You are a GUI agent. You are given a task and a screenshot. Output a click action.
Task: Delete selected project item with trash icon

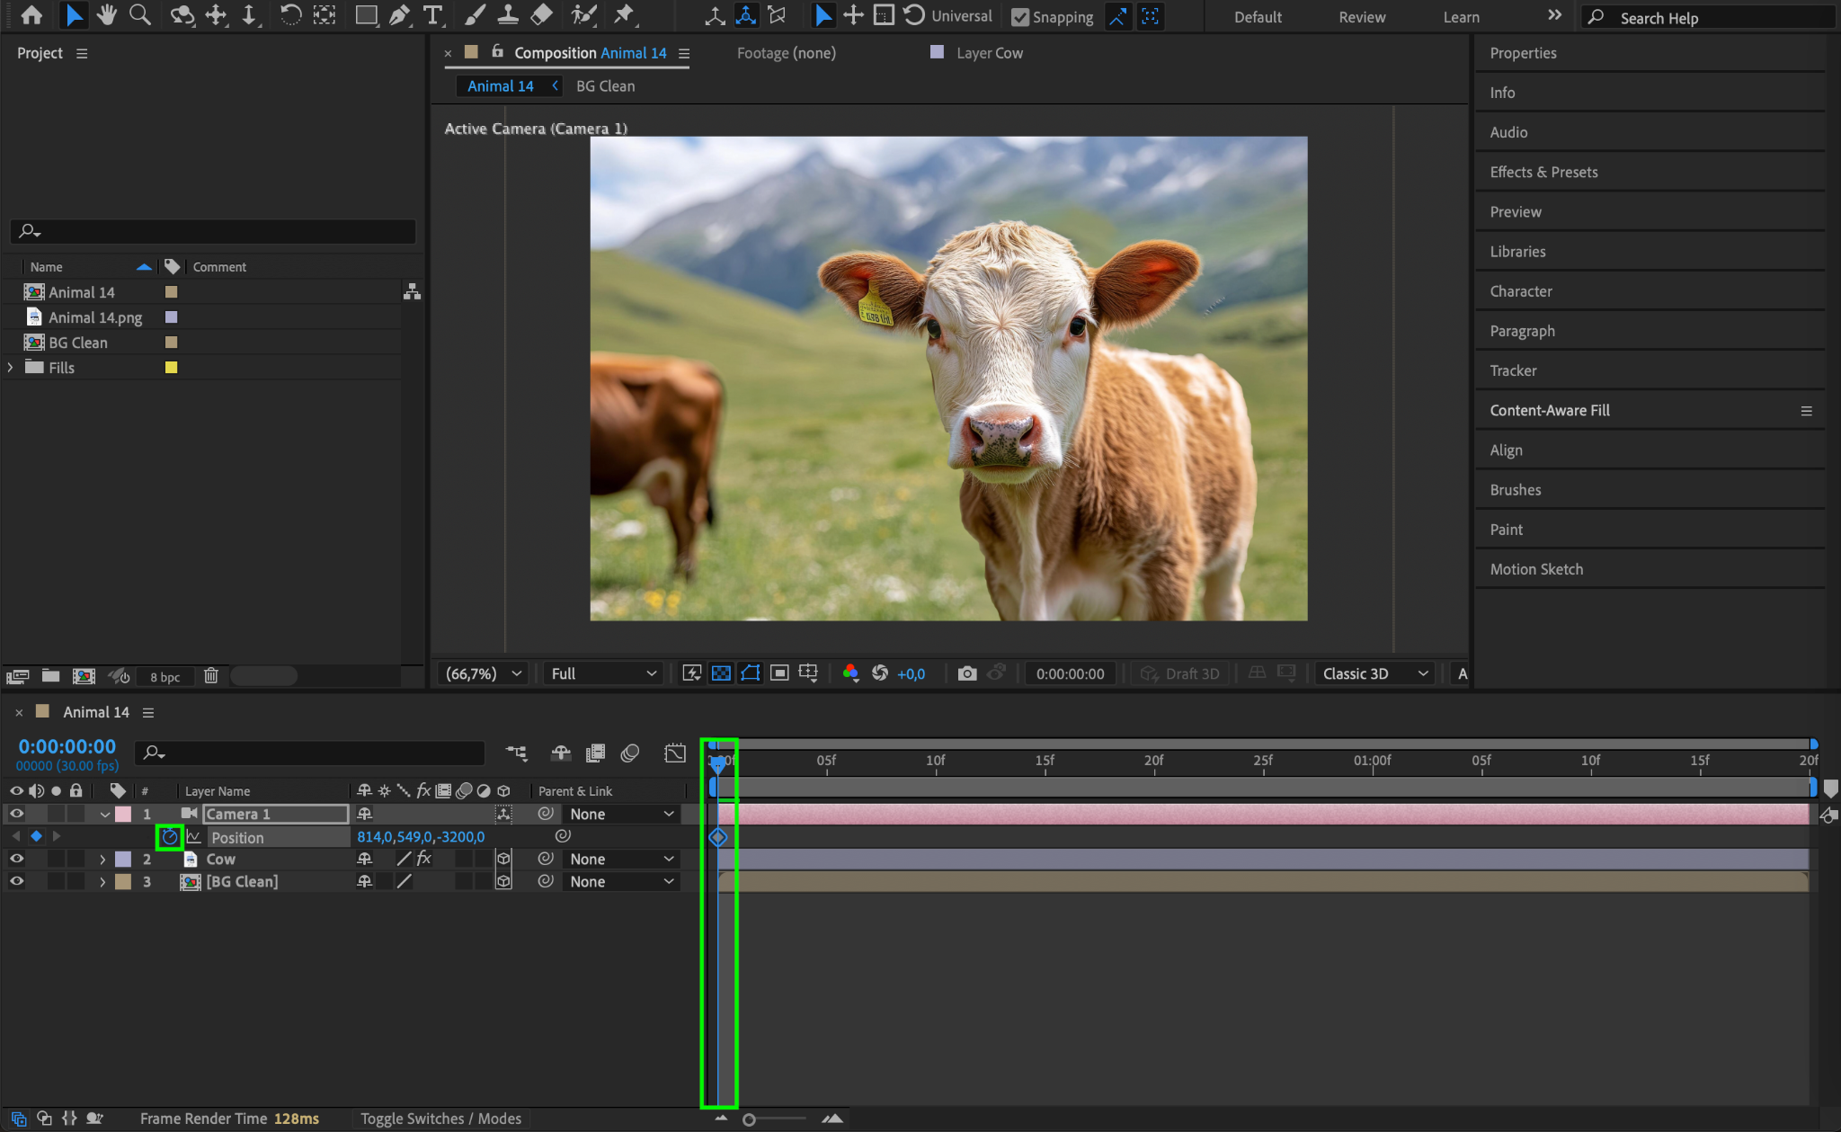pos(211,676)
